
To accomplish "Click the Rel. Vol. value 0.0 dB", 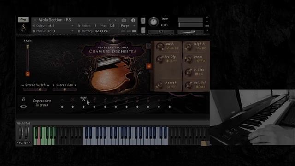I will (x=201, y=87).
